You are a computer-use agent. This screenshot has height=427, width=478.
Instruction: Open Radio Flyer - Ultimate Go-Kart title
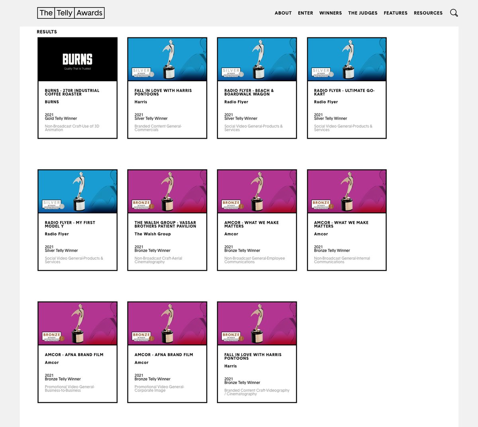pyautogui.click(x=344, y=92)
